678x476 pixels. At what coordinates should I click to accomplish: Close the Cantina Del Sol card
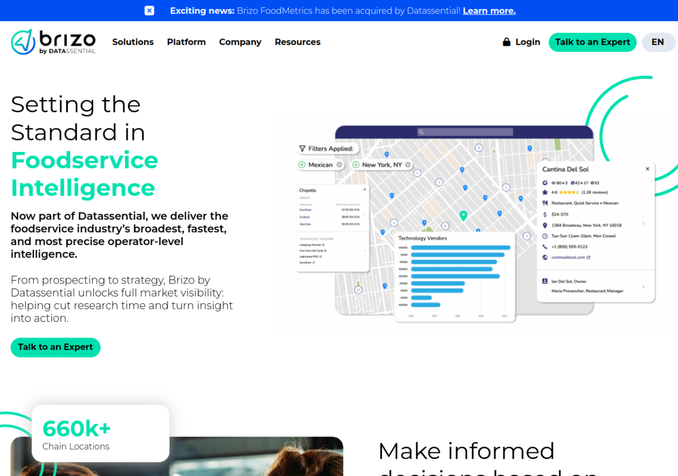point(647,169)
